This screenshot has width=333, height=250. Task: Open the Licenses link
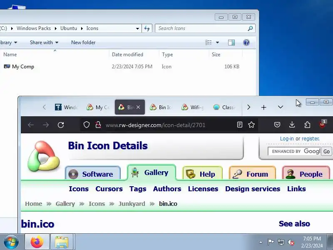coord(203,189)
